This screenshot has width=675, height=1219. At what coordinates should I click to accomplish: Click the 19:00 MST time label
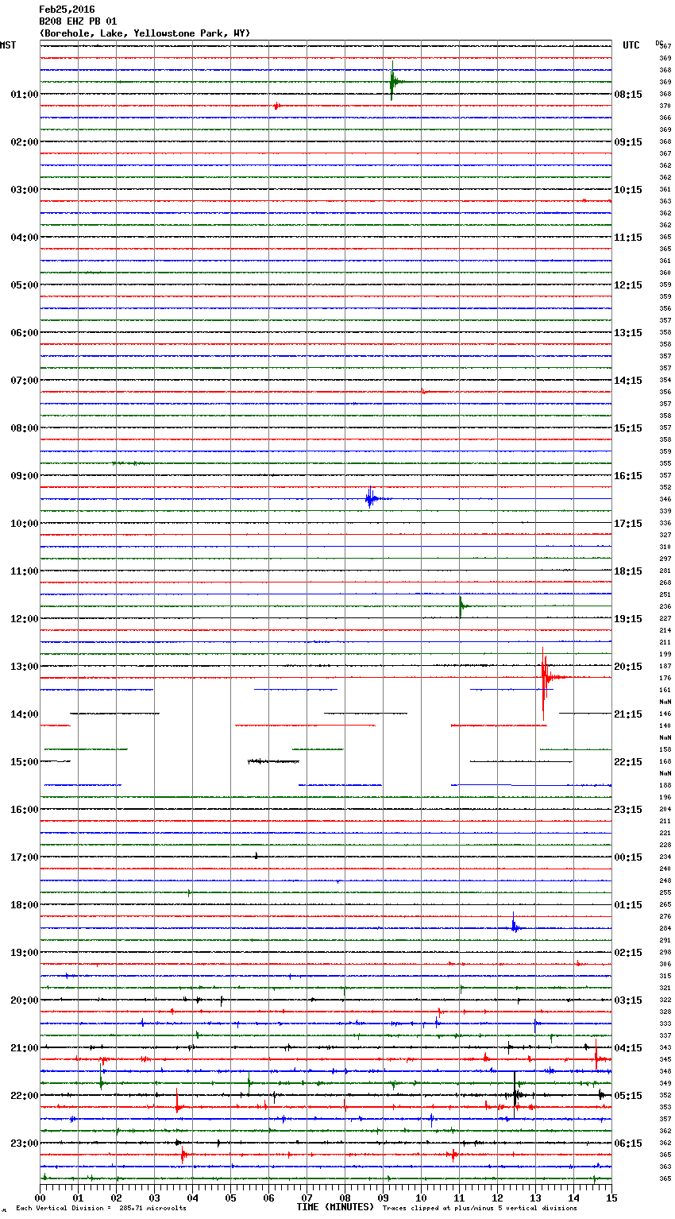25,953
